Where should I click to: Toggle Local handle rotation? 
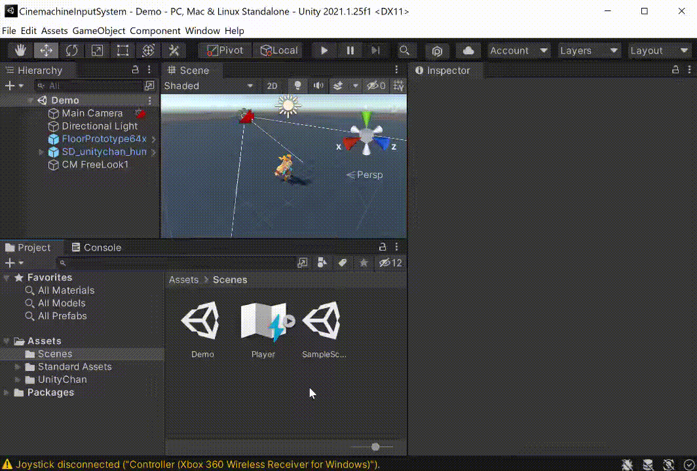[x=278, y=50]
